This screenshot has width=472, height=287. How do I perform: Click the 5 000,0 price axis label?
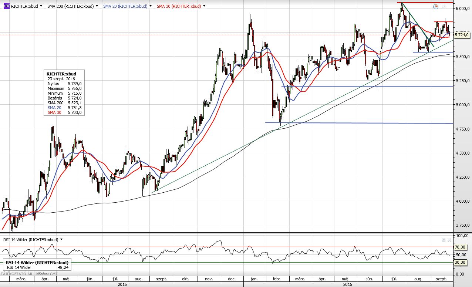463,105
